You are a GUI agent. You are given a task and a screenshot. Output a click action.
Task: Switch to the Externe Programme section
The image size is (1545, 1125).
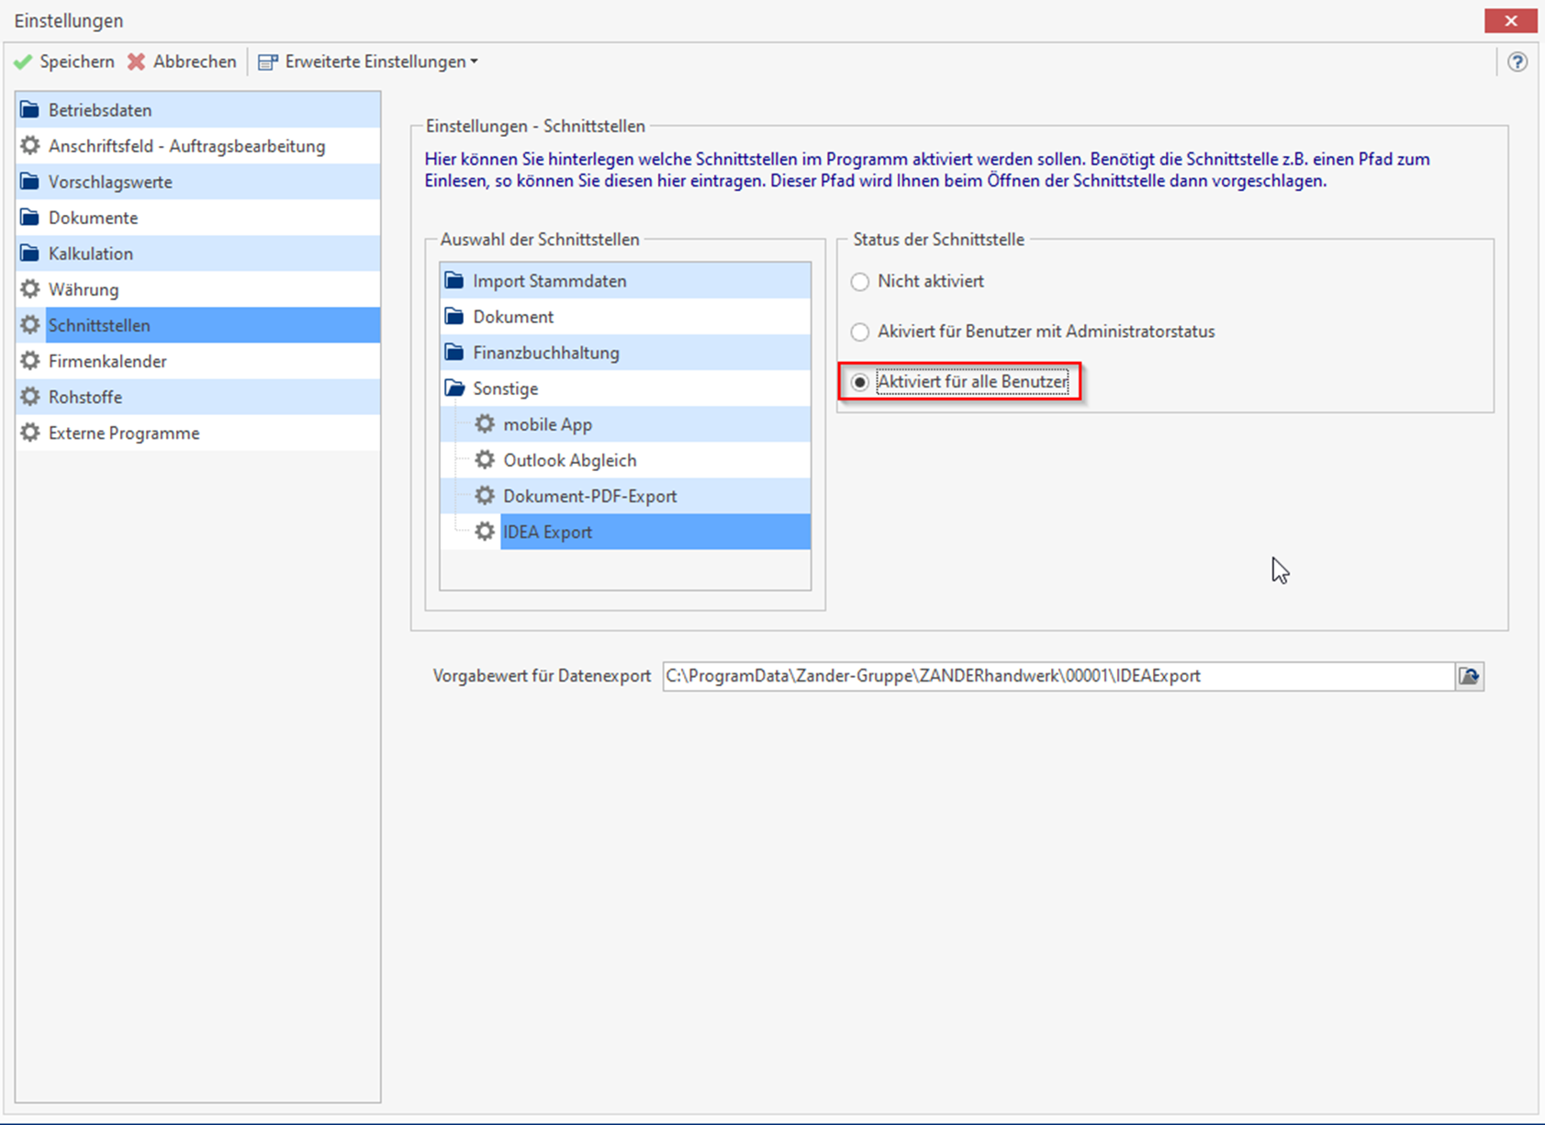click(124, 433)
